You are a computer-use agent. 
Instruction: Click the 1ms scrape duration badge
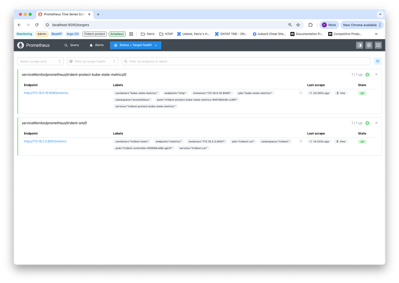[x=341, y=93]
